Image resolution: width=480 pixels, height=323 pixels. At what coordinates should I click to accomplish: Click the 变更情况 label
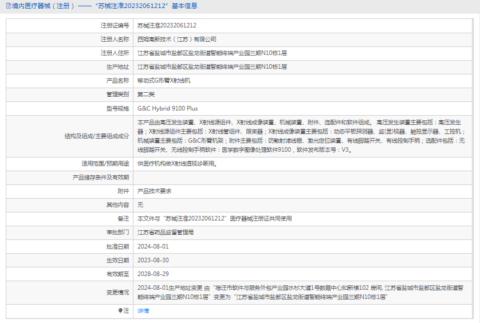tap(117, 293)
